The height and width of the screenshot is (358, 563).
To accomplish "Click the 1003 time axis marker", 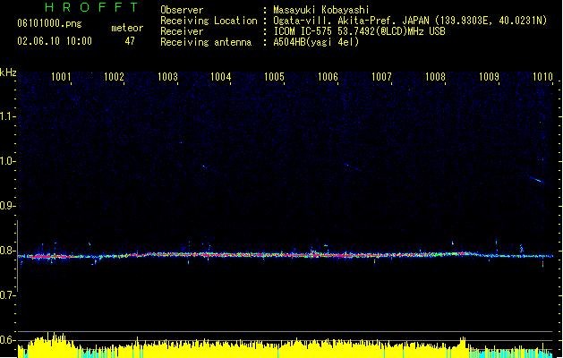I will coord(167,77).
